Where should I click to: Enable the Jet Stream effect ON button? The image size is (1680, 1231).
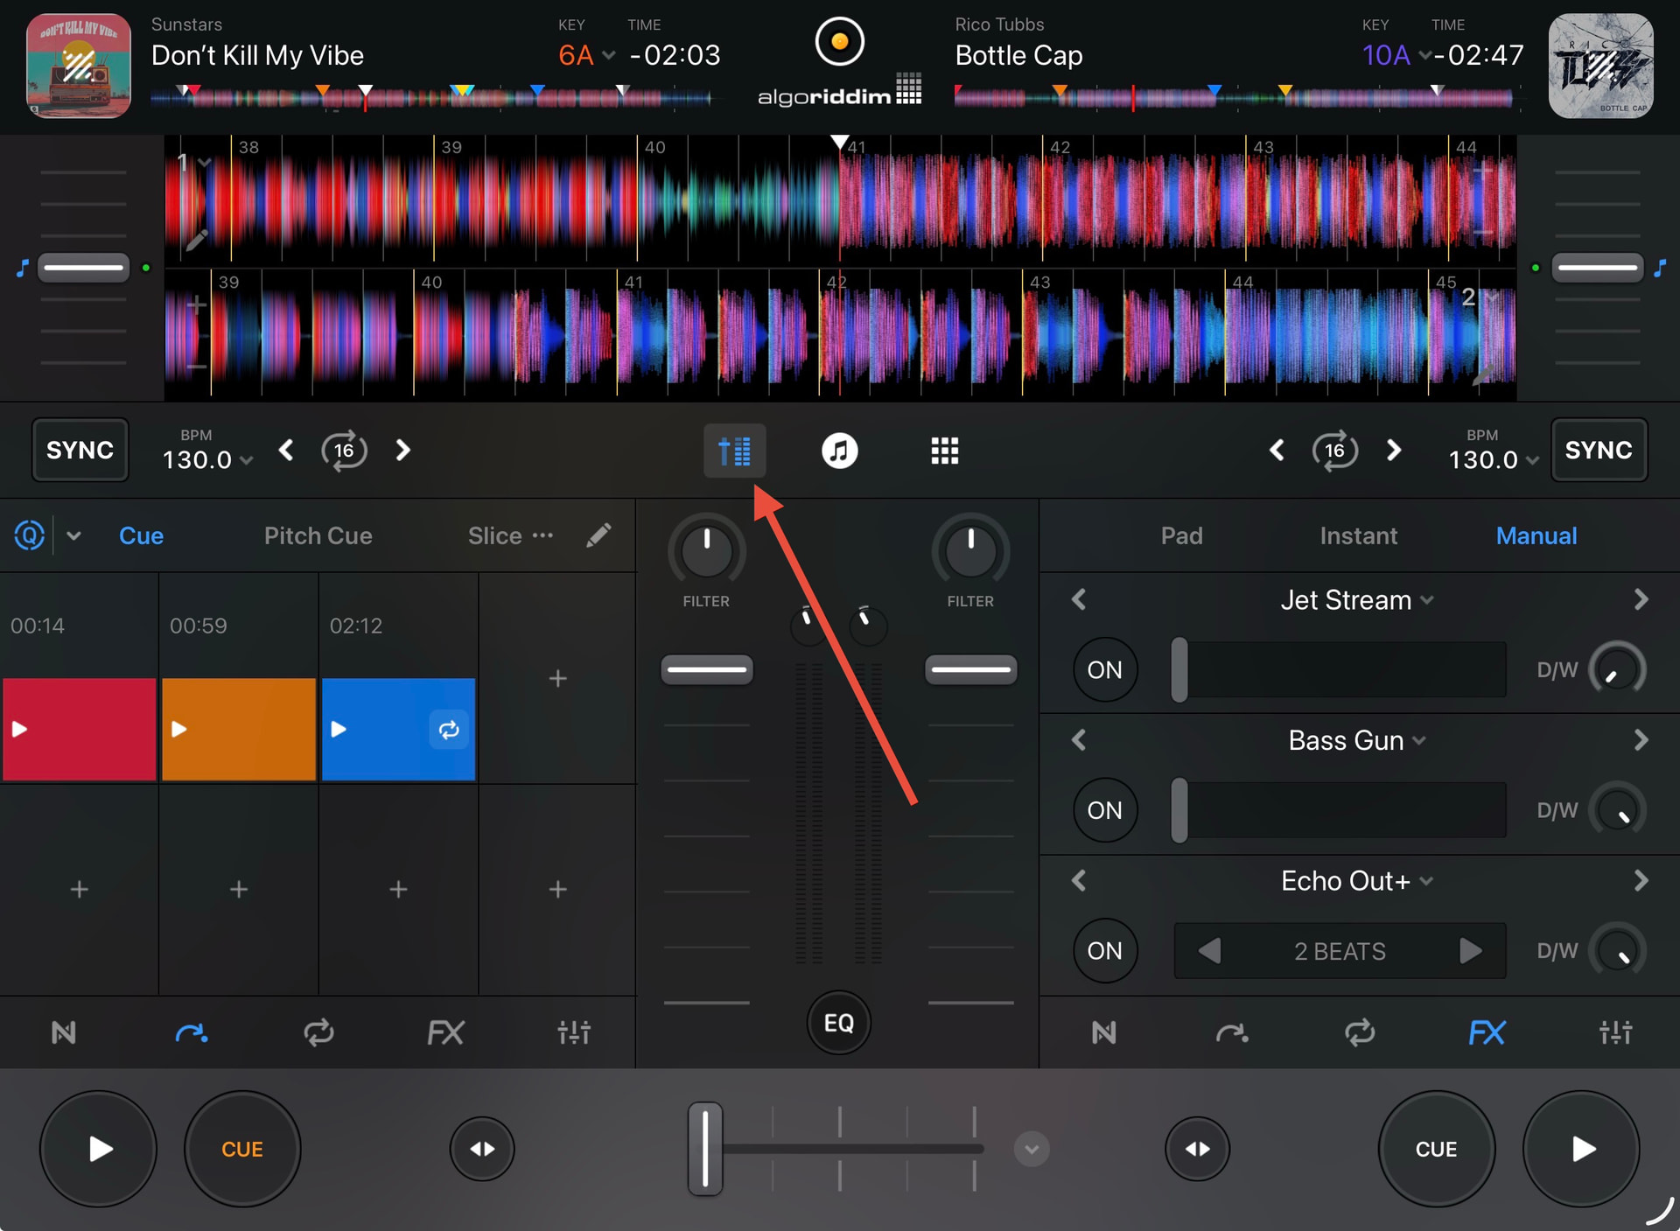coord(1104,669)
